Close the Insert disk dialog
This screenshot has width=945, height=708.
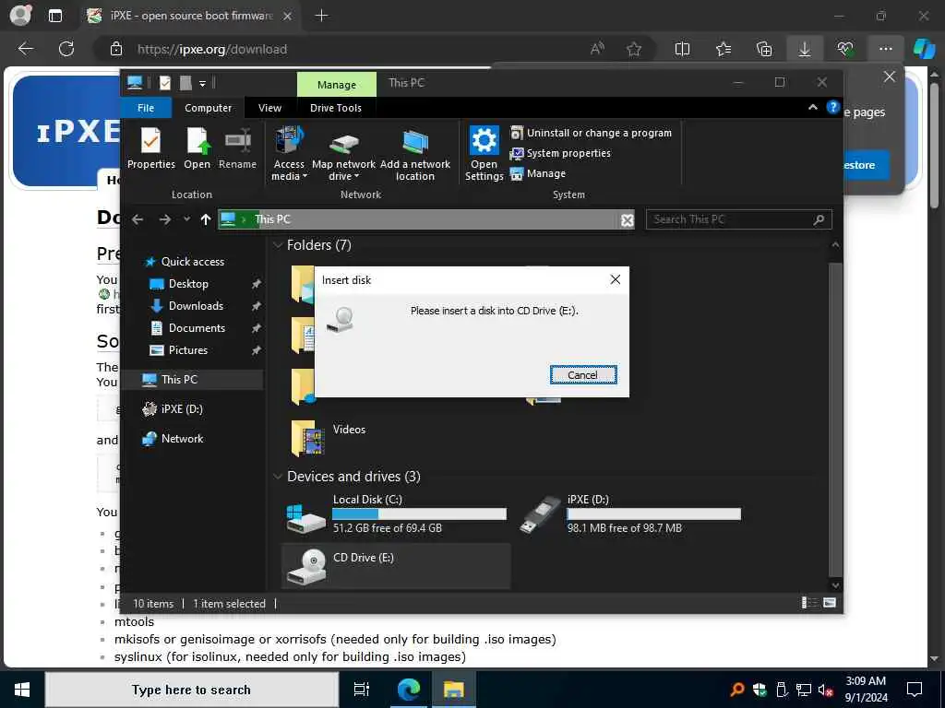(615, 279)
